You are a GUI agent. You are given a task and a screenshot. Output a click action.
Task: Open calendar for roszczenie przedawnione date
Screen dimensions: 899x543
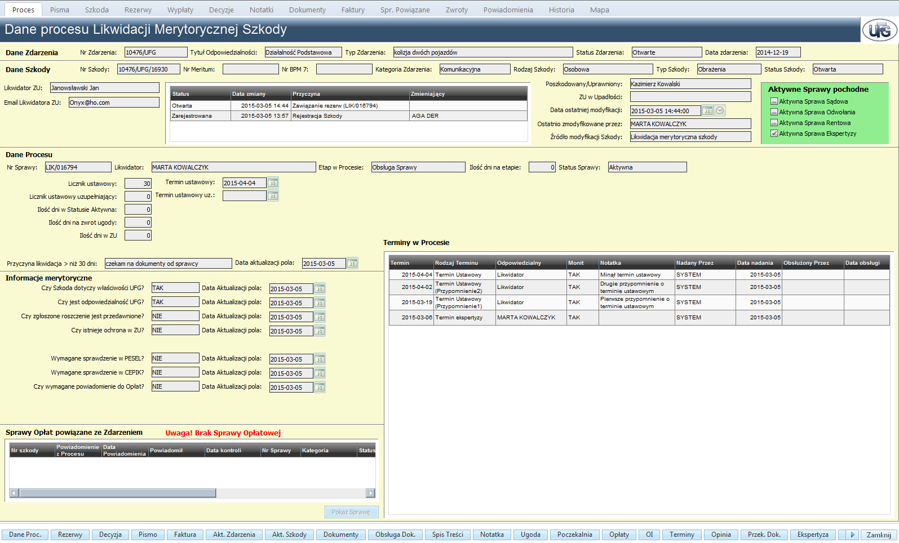[320, 317]
